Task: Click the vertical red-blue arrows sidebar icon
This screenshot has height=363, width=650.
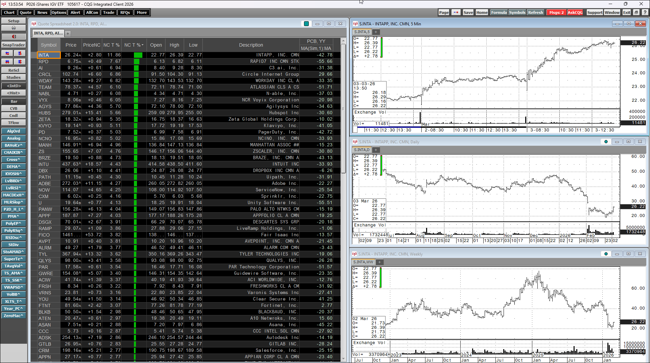Action: pos(20,53)
